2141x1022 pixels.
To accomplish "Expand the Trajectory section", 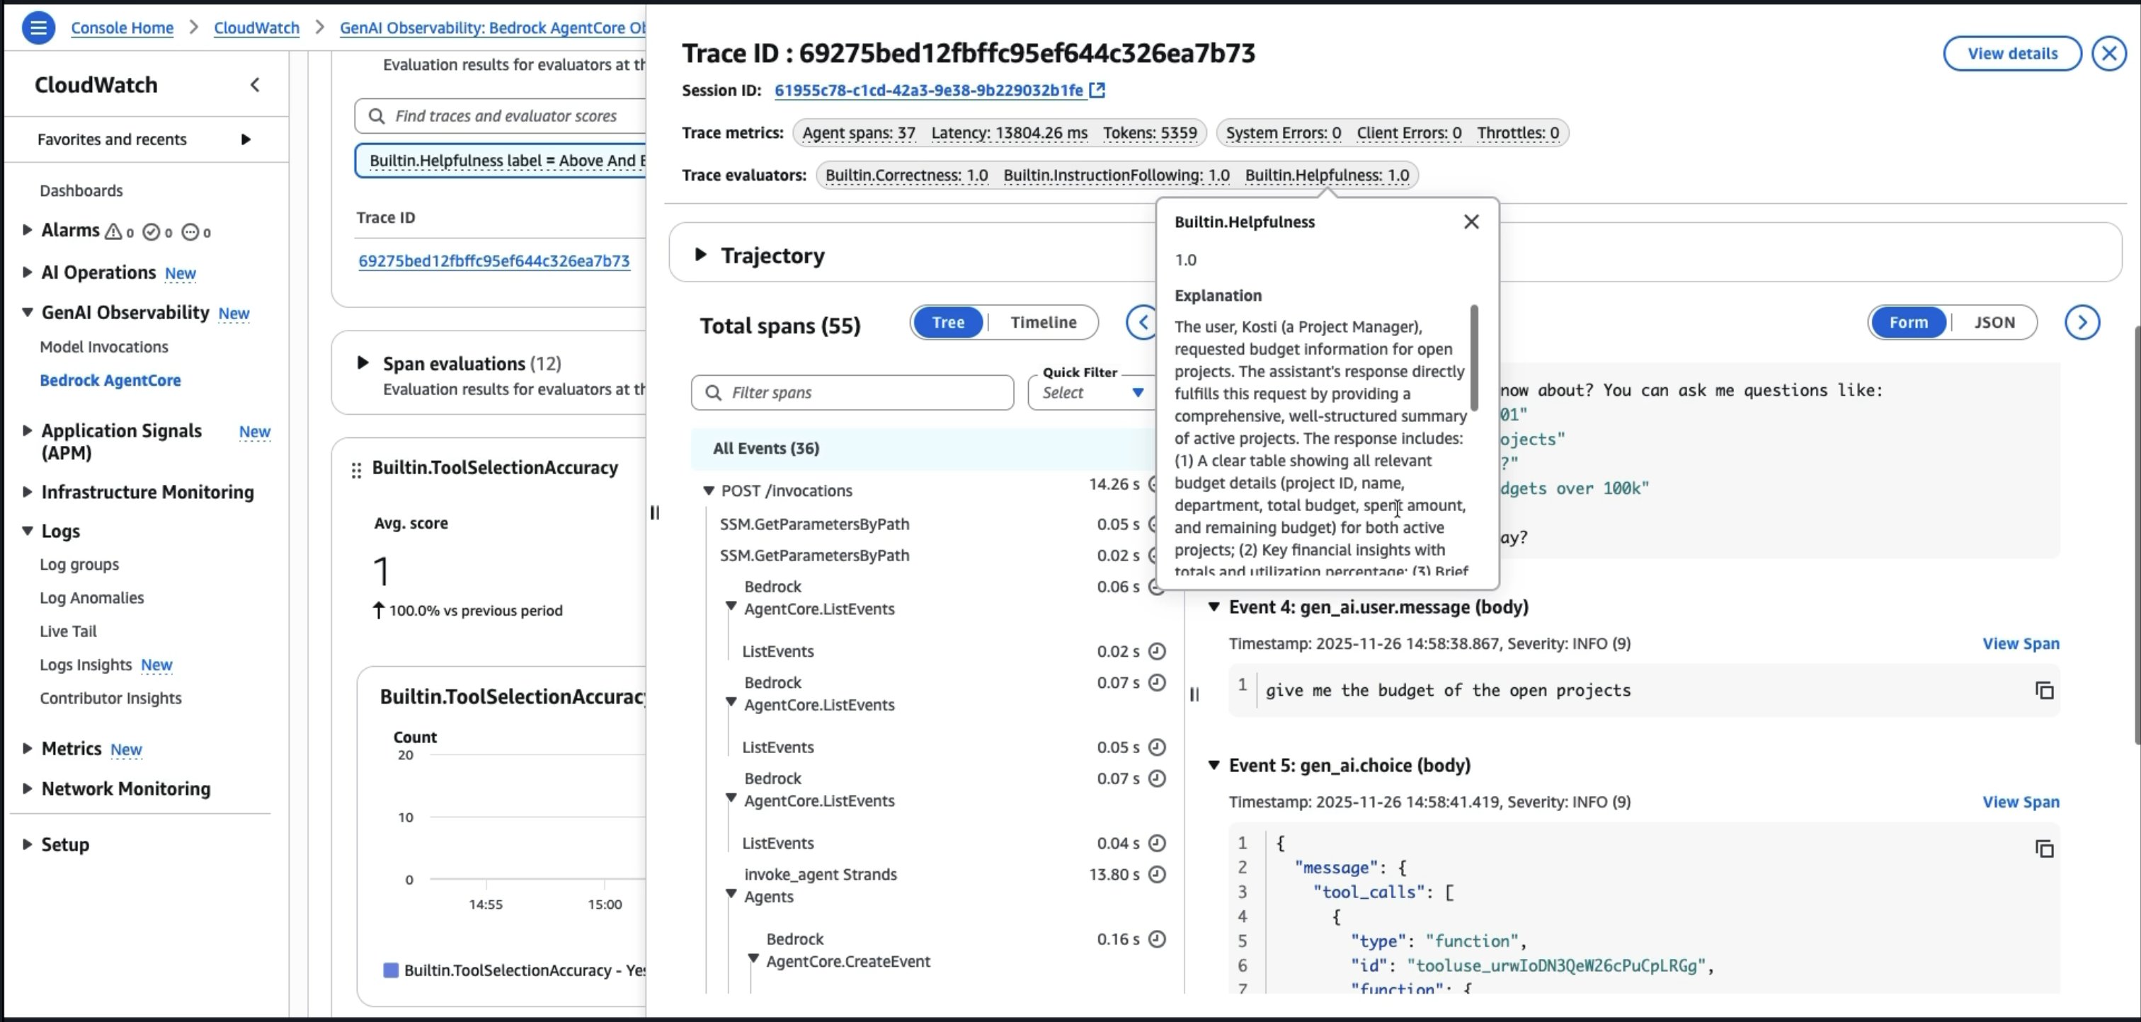I will click(701, 255).
